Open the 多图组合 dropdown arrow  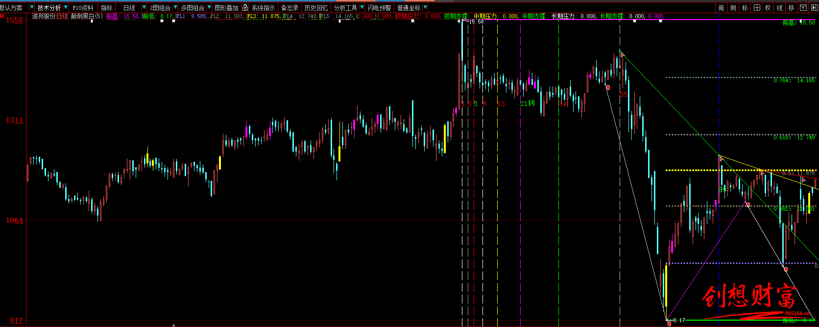[x=209, y=8]
